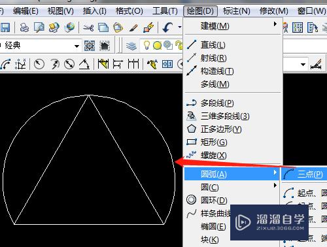Choose 射线(R) from the draw menu
The image size is (327, 247).
(x=233, y=58)
